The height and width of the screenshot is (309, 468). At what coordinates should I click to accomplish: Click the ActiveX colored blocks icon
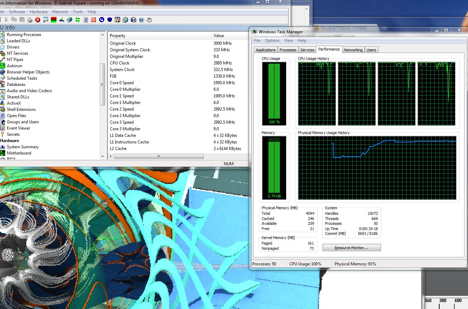pyautogui.click(x=2, y=103)
